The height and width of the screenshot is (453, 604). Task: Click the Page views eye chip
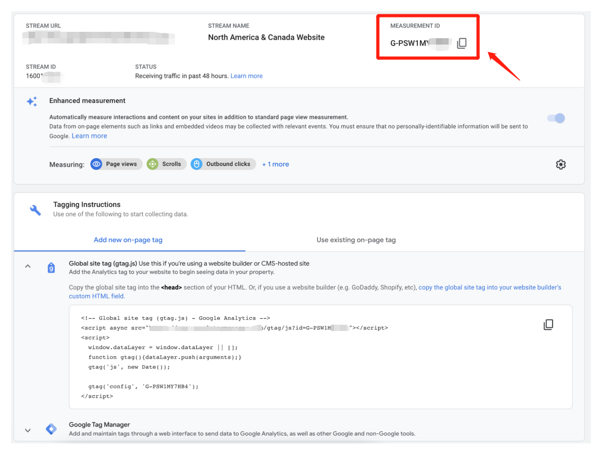(x=115, y=164)
